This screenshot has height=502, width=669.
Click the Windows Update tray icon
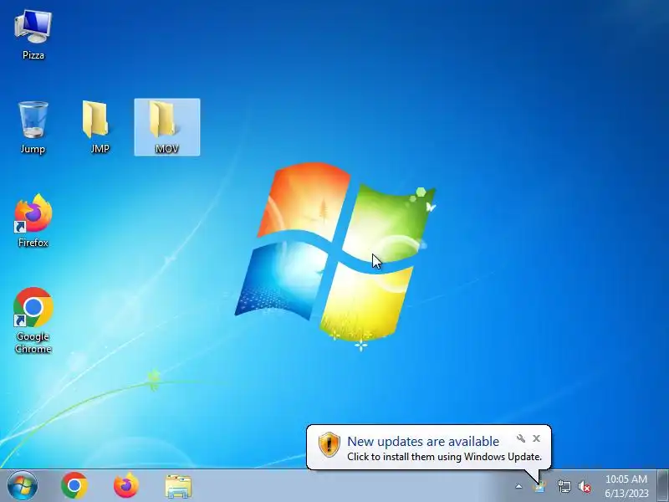(x=539, y=487)
